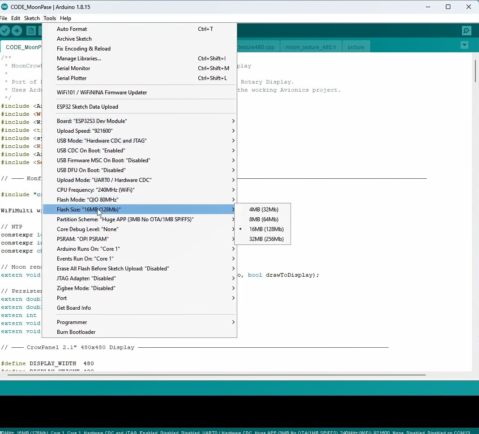
Task: Open JTAG Adapter Disabled option
Action: [140, 278]
